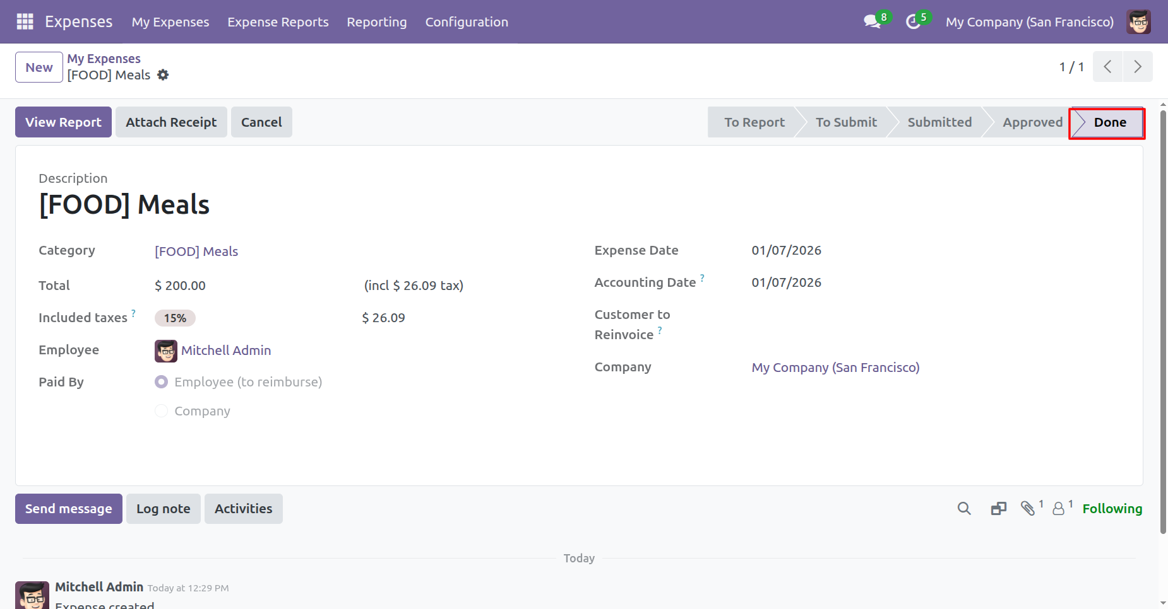The image size is (1168, 609).
Task: Open the Expense Reports menu
Action: coord(278,22)
